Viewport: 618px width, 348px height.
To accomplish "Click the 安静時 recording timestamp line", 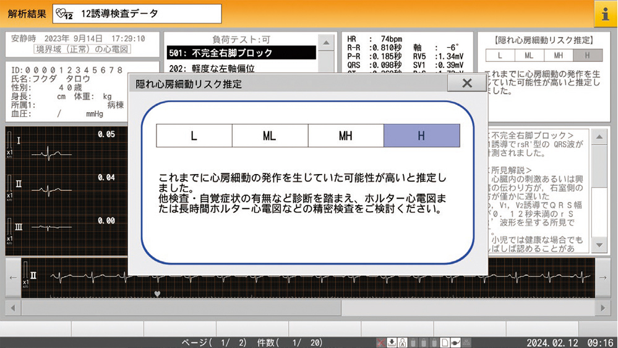I will pos(78,38).
